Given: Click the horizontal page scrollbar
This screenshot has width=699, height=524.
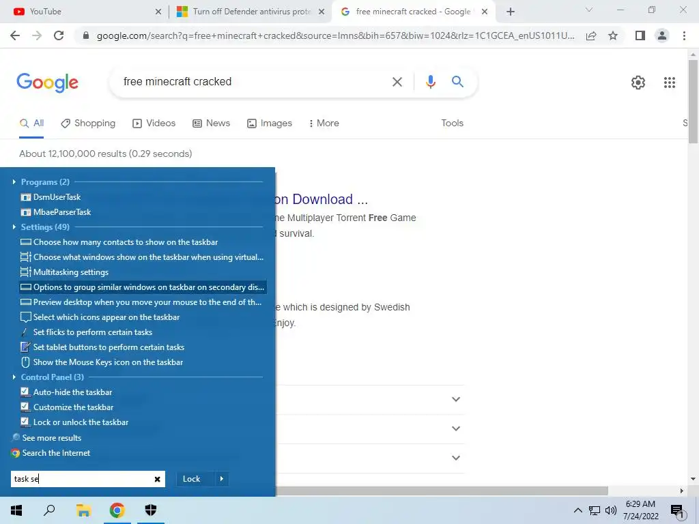Looking at the screenshot, I should pos(442,491).
